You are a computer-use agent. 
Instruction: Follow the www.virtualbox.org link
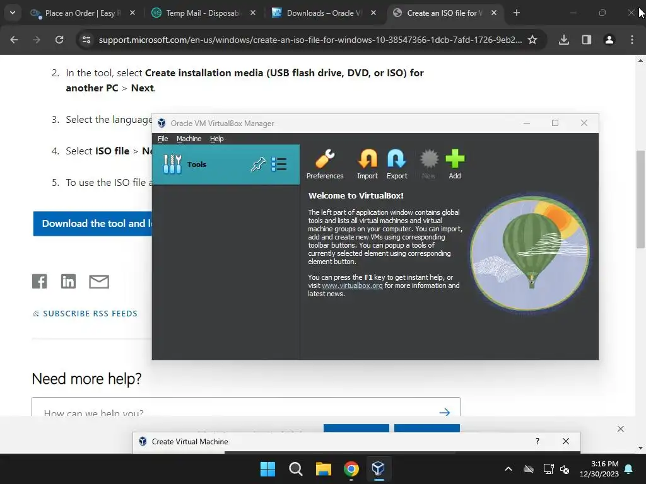click(x=352, y=285)
